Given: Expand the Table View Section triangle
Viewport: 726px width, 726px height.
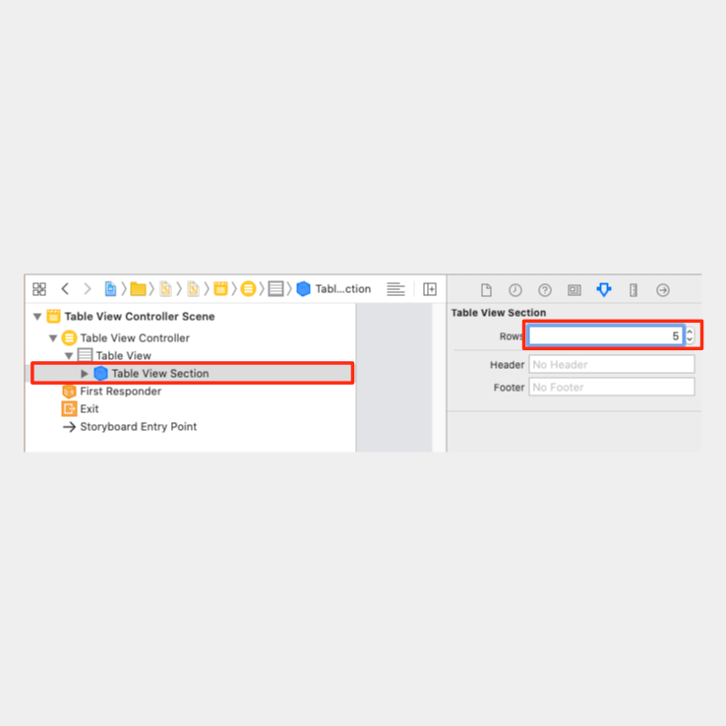Looking at the screenshot, I should pos(85,373).
